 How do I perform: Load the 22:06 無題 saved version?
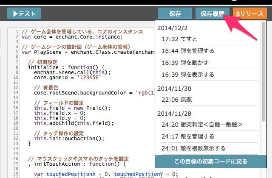[x=208, y=100]
